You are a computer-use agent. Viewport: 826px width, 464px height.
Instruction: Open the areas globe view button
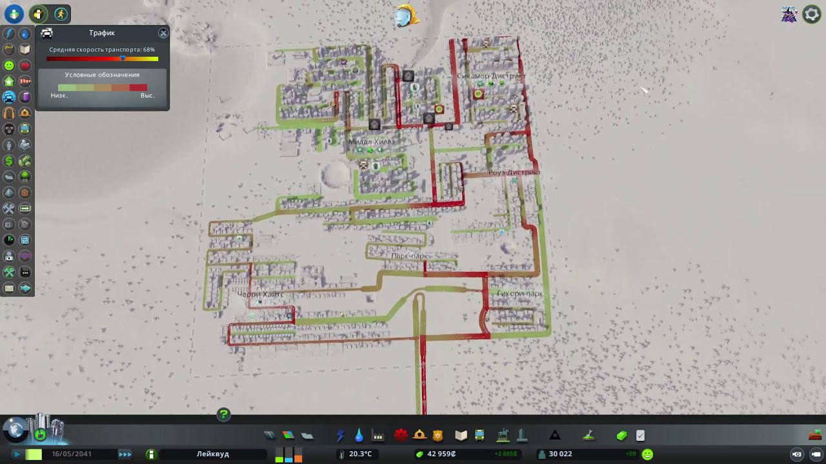click(14, 430)
